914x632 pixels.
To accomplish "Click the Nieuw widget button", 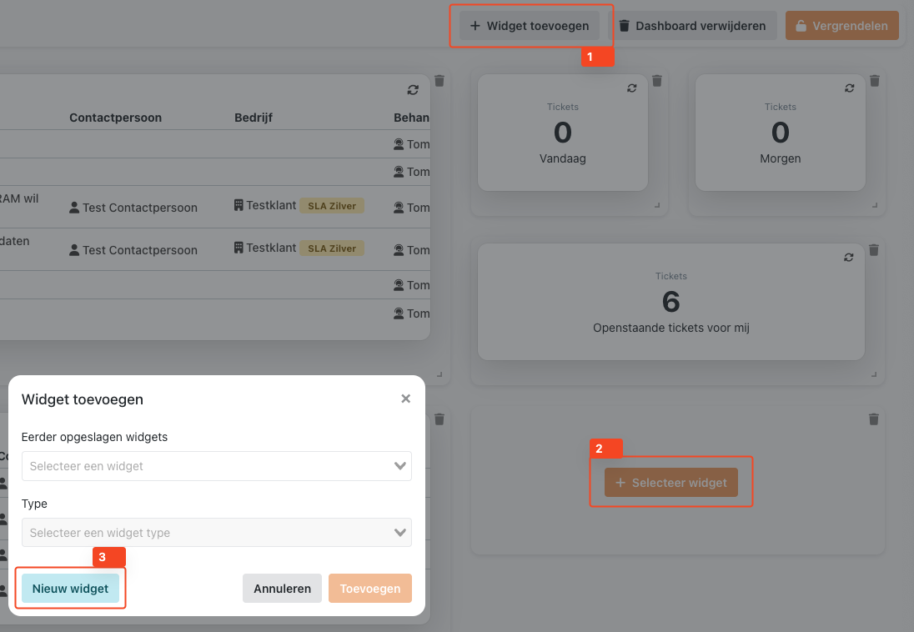I will [70, 589].
